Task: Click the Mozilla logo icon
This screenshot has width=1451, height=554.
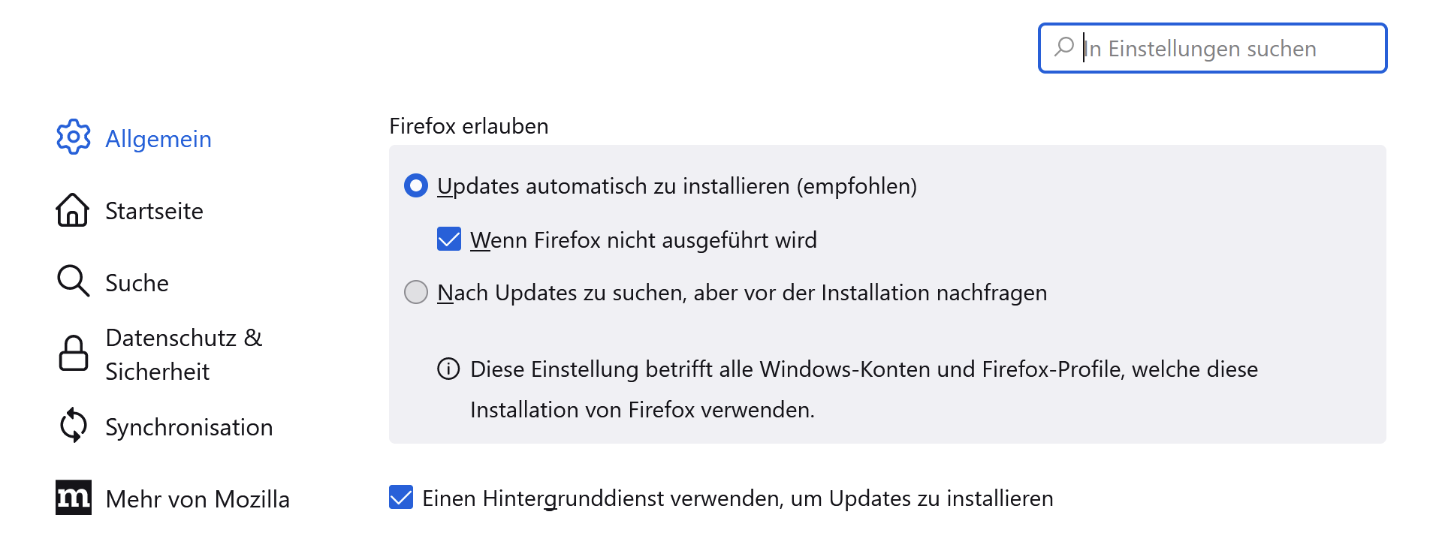Action: [x=74, y=498]
